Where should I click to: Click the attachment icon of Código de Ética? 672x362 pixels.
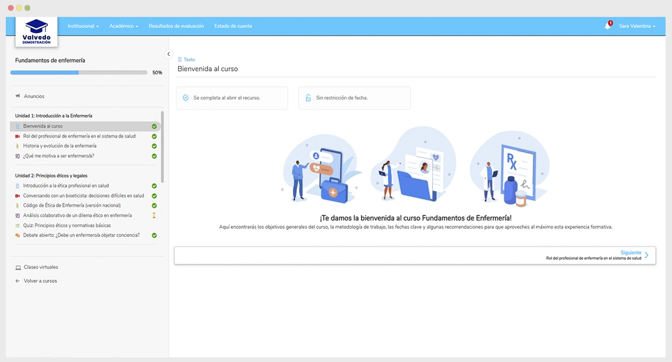(x=17, y=205)
